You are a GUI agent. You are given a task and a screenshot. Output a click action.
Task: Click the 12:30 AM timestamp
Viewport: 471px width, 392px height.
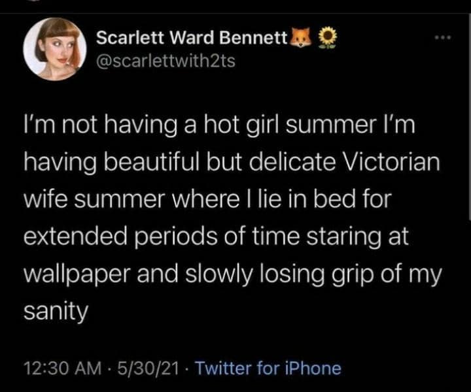[60, 368]
